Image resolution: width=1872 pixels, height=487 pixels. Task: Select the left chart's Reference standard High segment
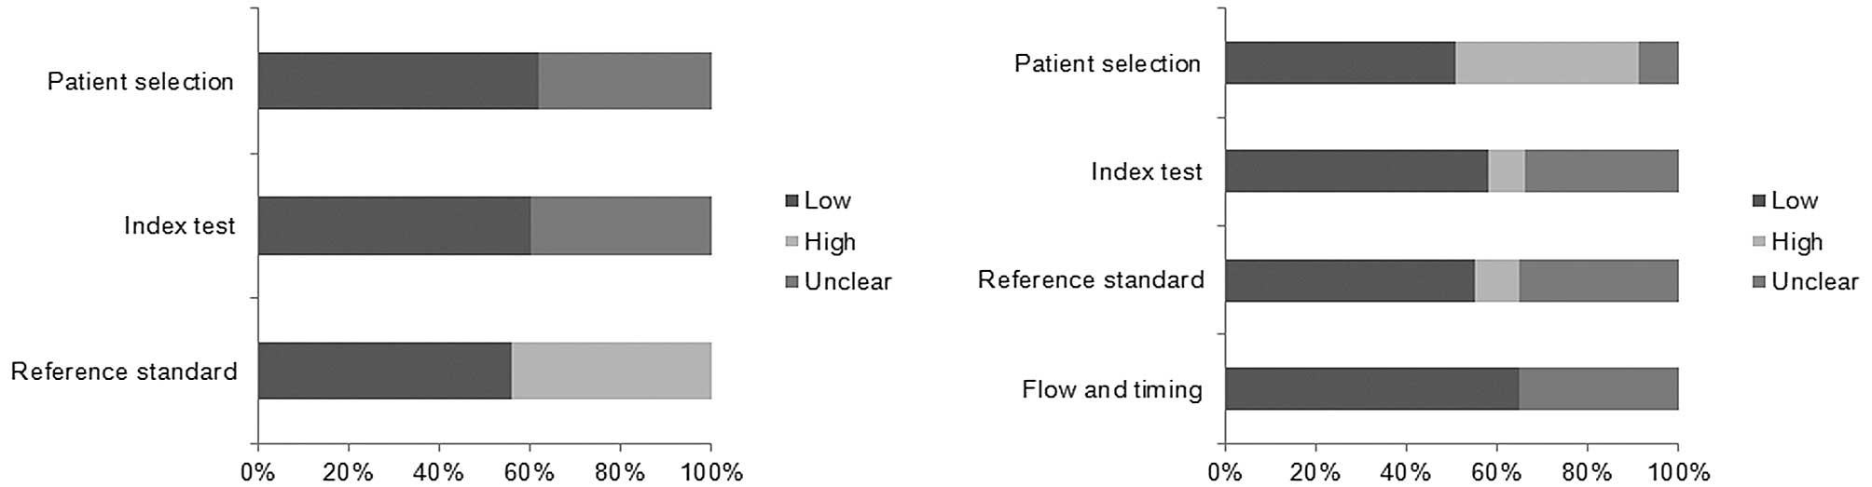[611, 371]
